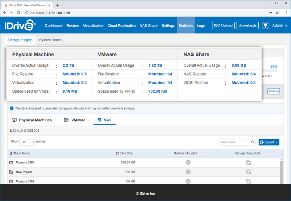This screenshot has height=201, width=291.
Task: Manage snapshots for Projects 0369
Action: click(x=248, y=181)
